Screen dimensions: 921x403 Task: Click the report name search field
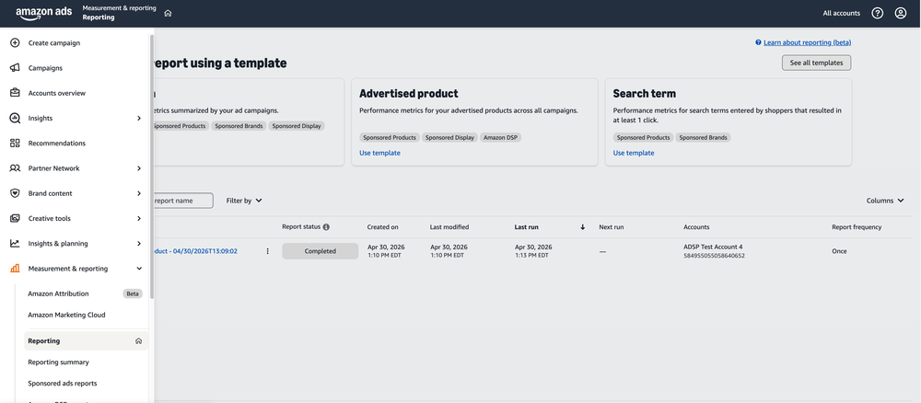(182, 201)
